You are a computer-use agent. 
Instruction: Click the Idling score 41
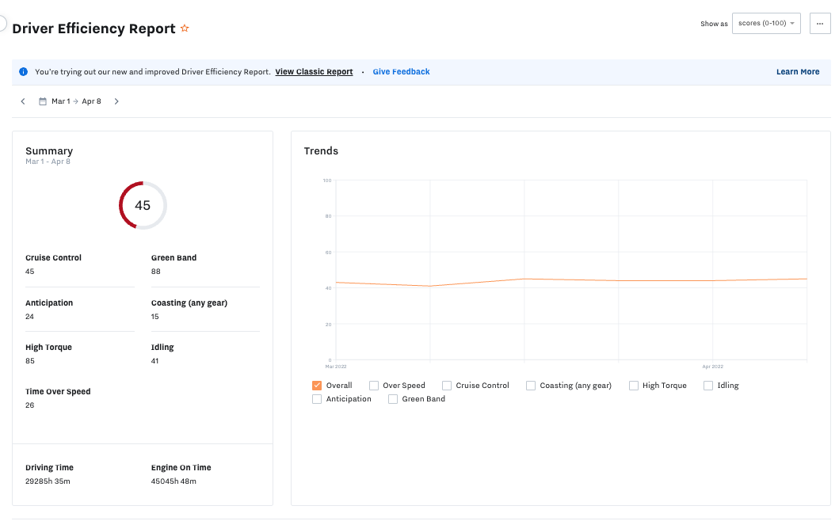[154, 361]
